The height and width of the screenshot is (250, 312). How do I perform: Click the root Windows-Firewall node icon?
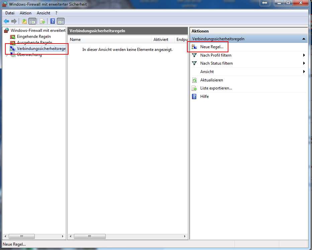point(7,30)
